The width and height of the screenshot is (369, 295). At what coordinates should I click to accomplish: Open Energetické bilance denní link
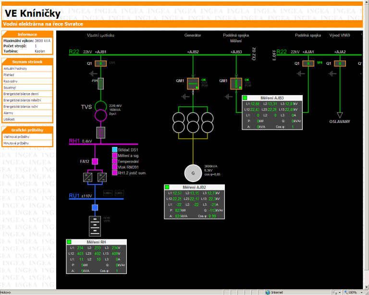point(22,94)
